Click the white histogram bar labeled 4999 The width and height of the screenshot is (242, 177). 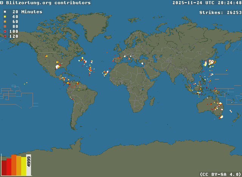29,165
